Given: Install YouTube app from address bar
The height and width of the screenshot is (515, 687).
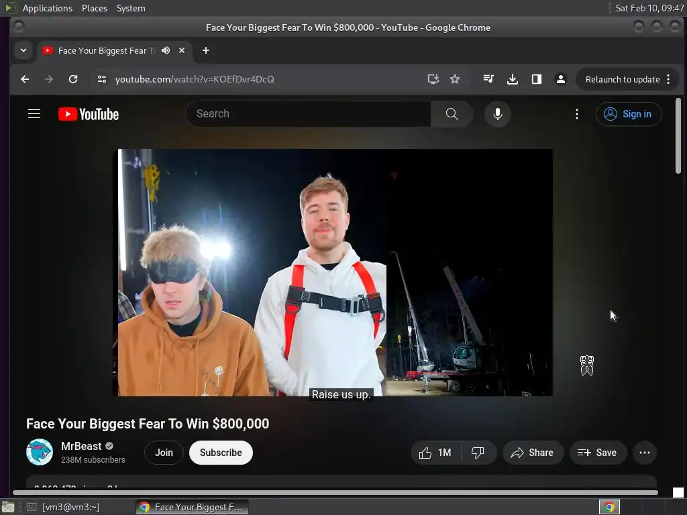Looking at the screenshot, I should click(433, 79).
